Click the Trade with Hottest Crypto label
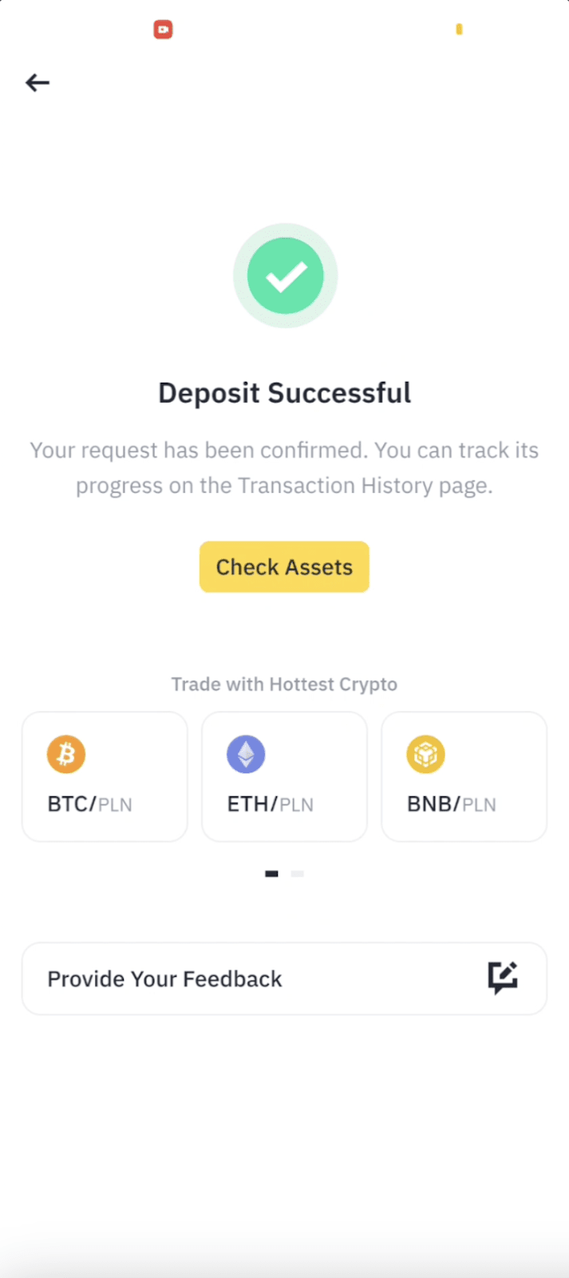This screenshot has width=569, height=1278. (284, 684)
